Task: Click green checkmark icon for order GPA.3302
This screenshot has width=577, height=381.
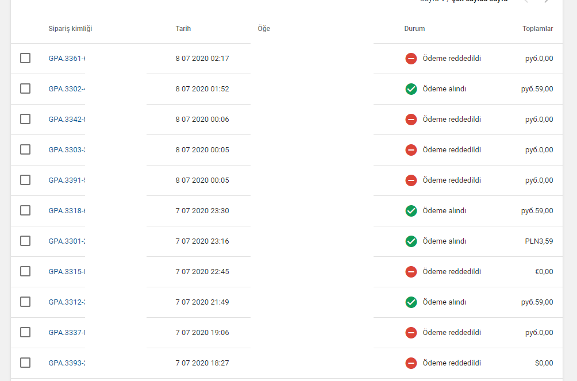Action: [x=411, y=89]
